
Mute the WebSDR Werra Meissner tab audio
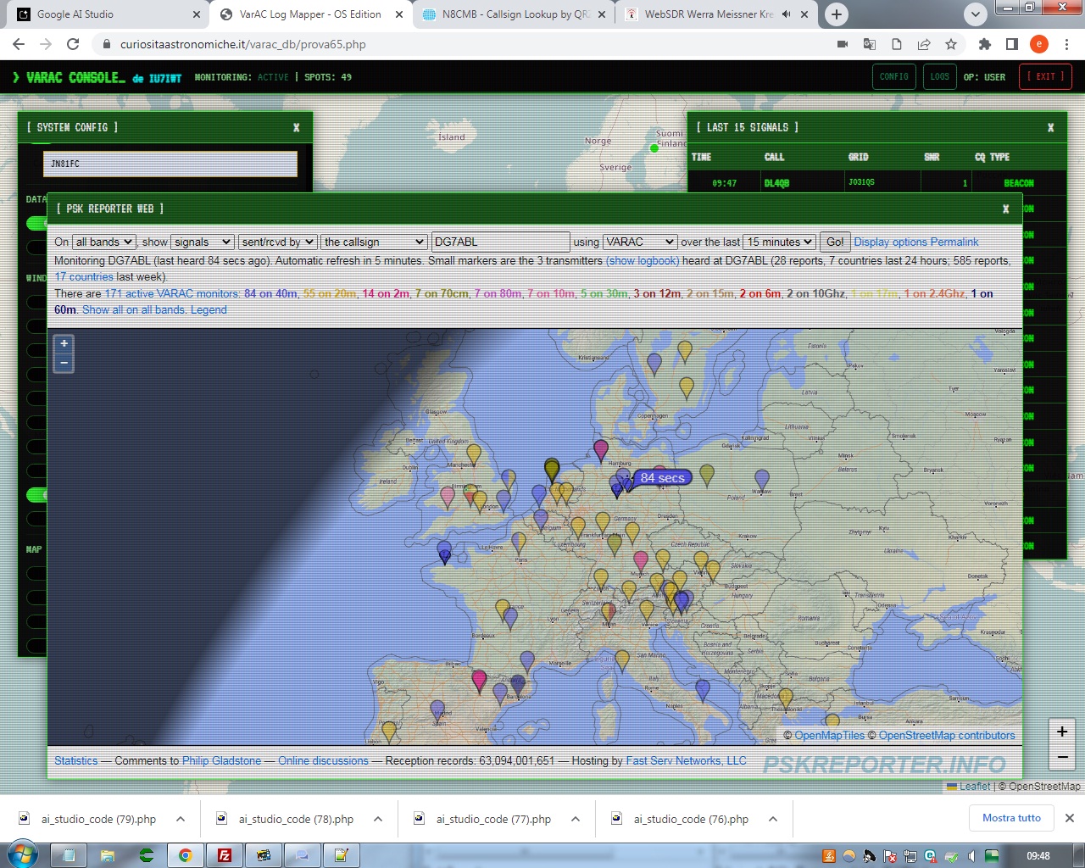pos(786,14)
